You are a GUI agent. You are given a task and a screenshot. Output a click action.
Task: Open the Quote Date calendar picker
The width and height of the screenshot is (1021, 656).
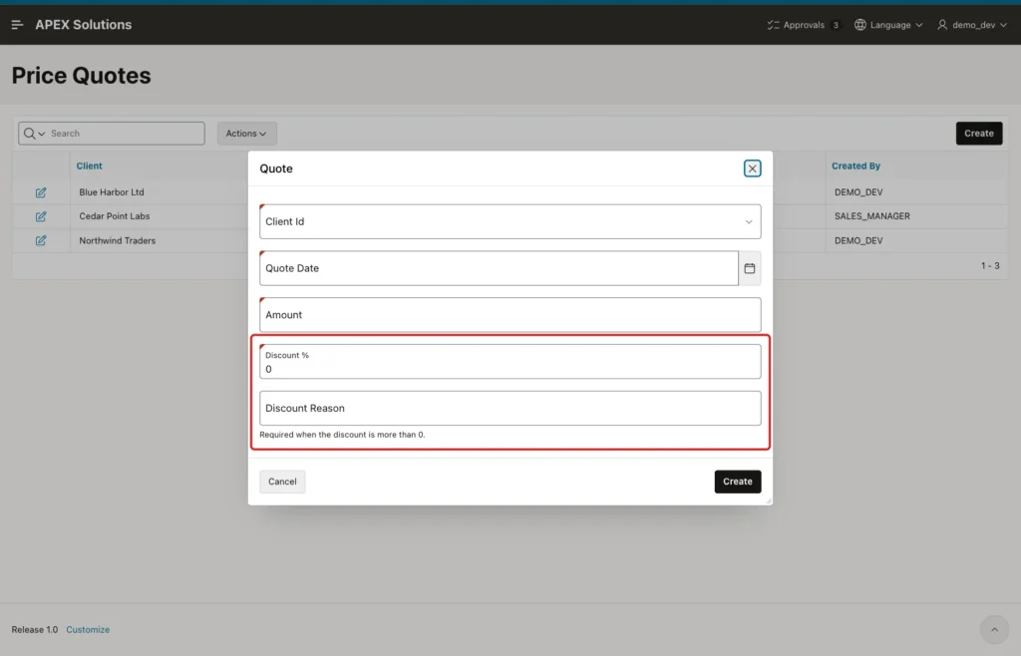coord(750,268)
